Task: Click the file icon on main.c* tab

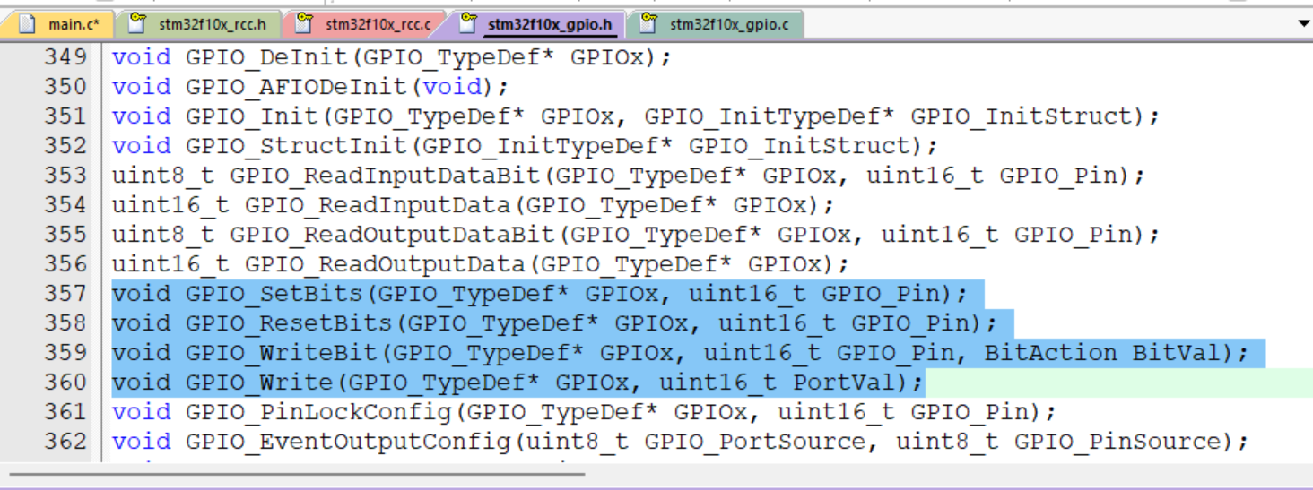Action: pos(26,23)
